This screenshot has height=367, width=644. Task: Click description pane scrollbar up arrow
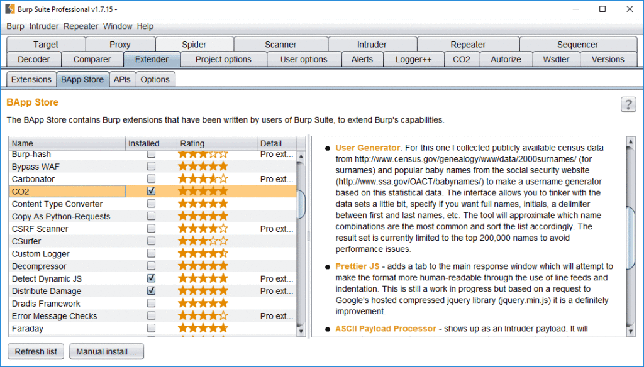[631, 142]
